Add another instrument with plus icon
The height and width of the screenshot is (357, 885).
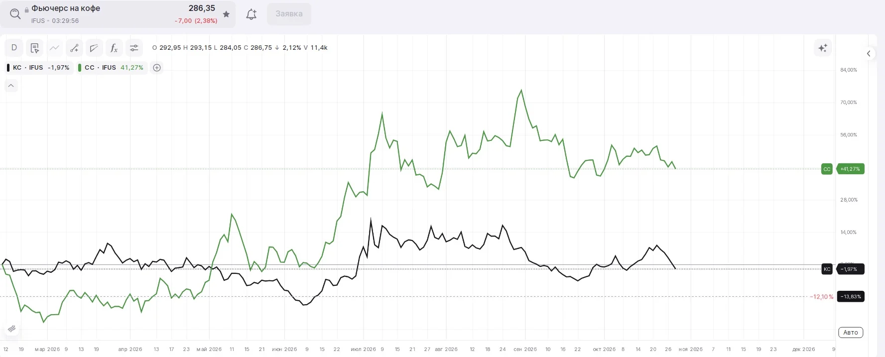(x=157, y=68)
